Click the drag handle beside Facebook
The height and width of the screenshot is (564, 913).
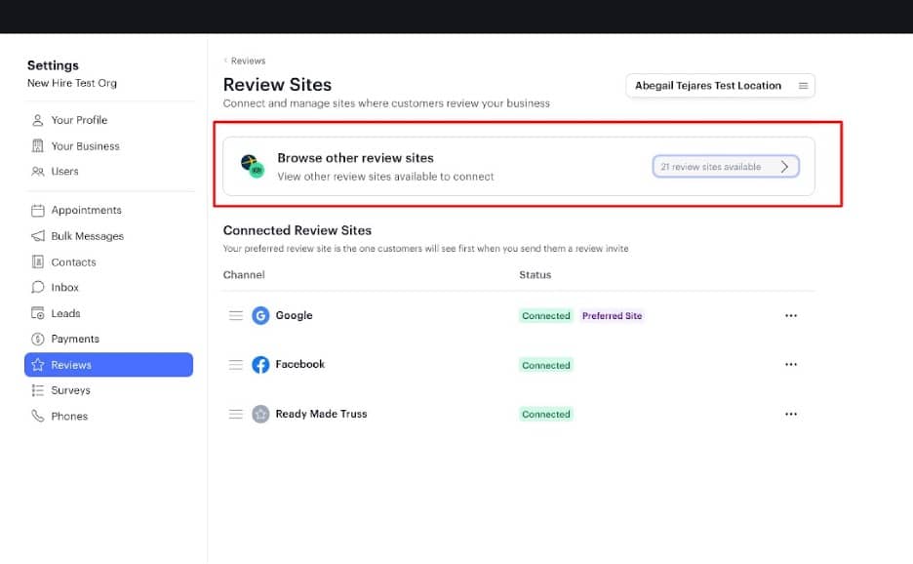pos(235,365)
